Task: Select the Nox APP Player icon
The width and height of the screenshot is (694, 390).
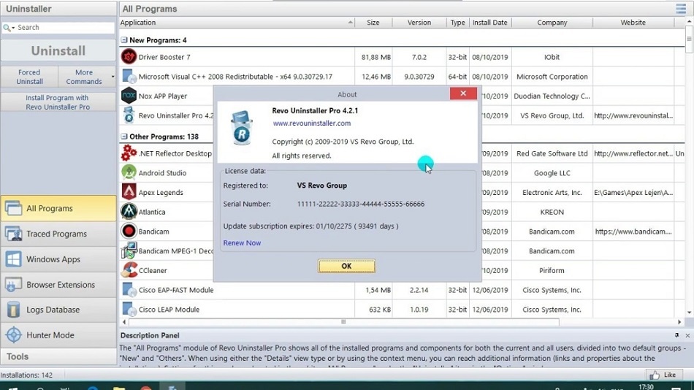Action: (x=129, y=96)
